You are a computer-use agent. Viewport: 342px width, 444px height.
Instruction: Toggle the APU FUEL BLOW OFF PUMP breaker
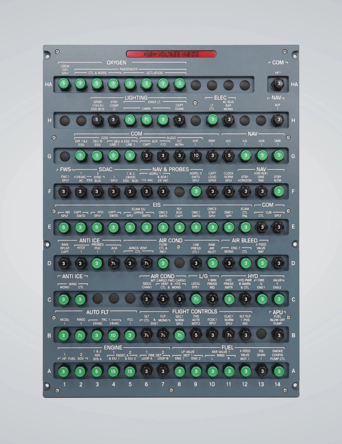point(278,335)
